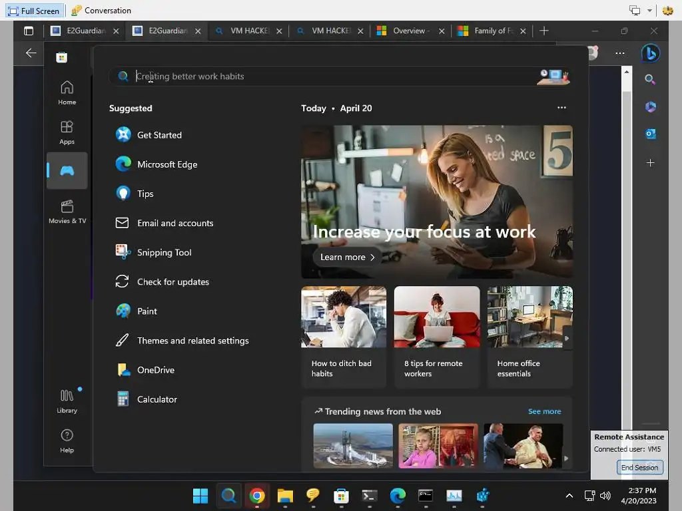This screenshot has width=682, height=511.
Task: Click Full Screen button
Action: pos(35,11)
